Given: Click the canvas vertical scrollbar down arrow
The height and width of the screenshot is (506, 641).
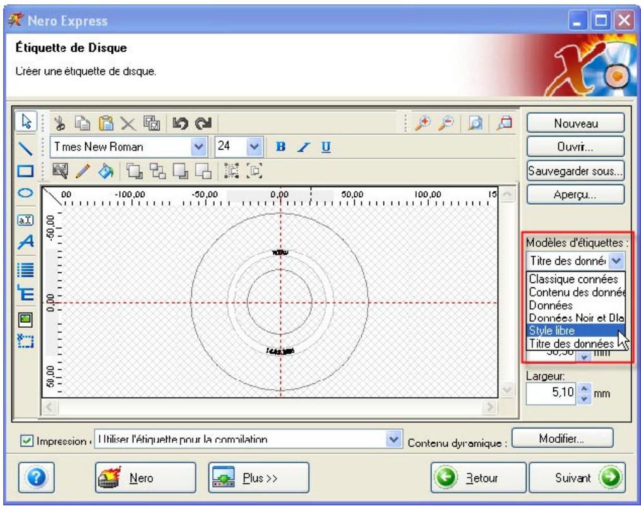Looking at the screenshot, I should (507, 389).
